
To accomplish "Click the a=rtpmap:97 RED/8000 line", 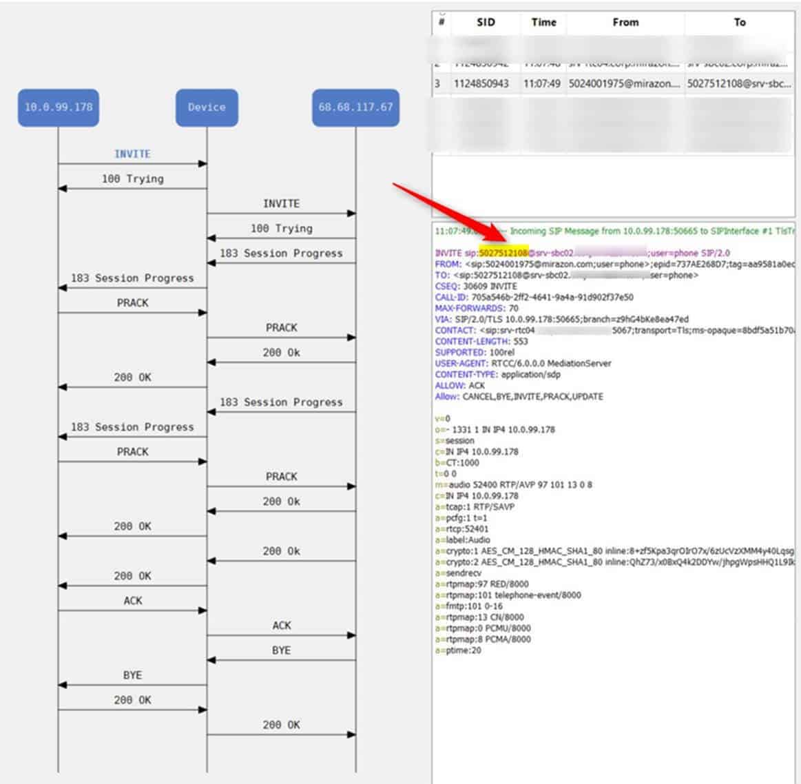I will click(x=481, y=584).
